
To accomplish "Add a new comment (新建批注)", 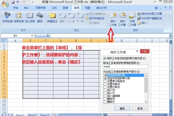I will click(52, 17).
